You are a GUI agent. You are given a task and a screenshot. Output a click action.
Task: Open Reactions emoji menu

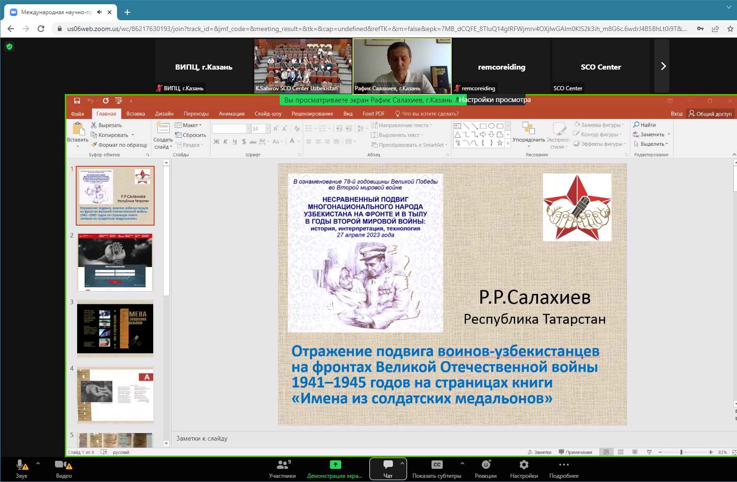(486, 468)
